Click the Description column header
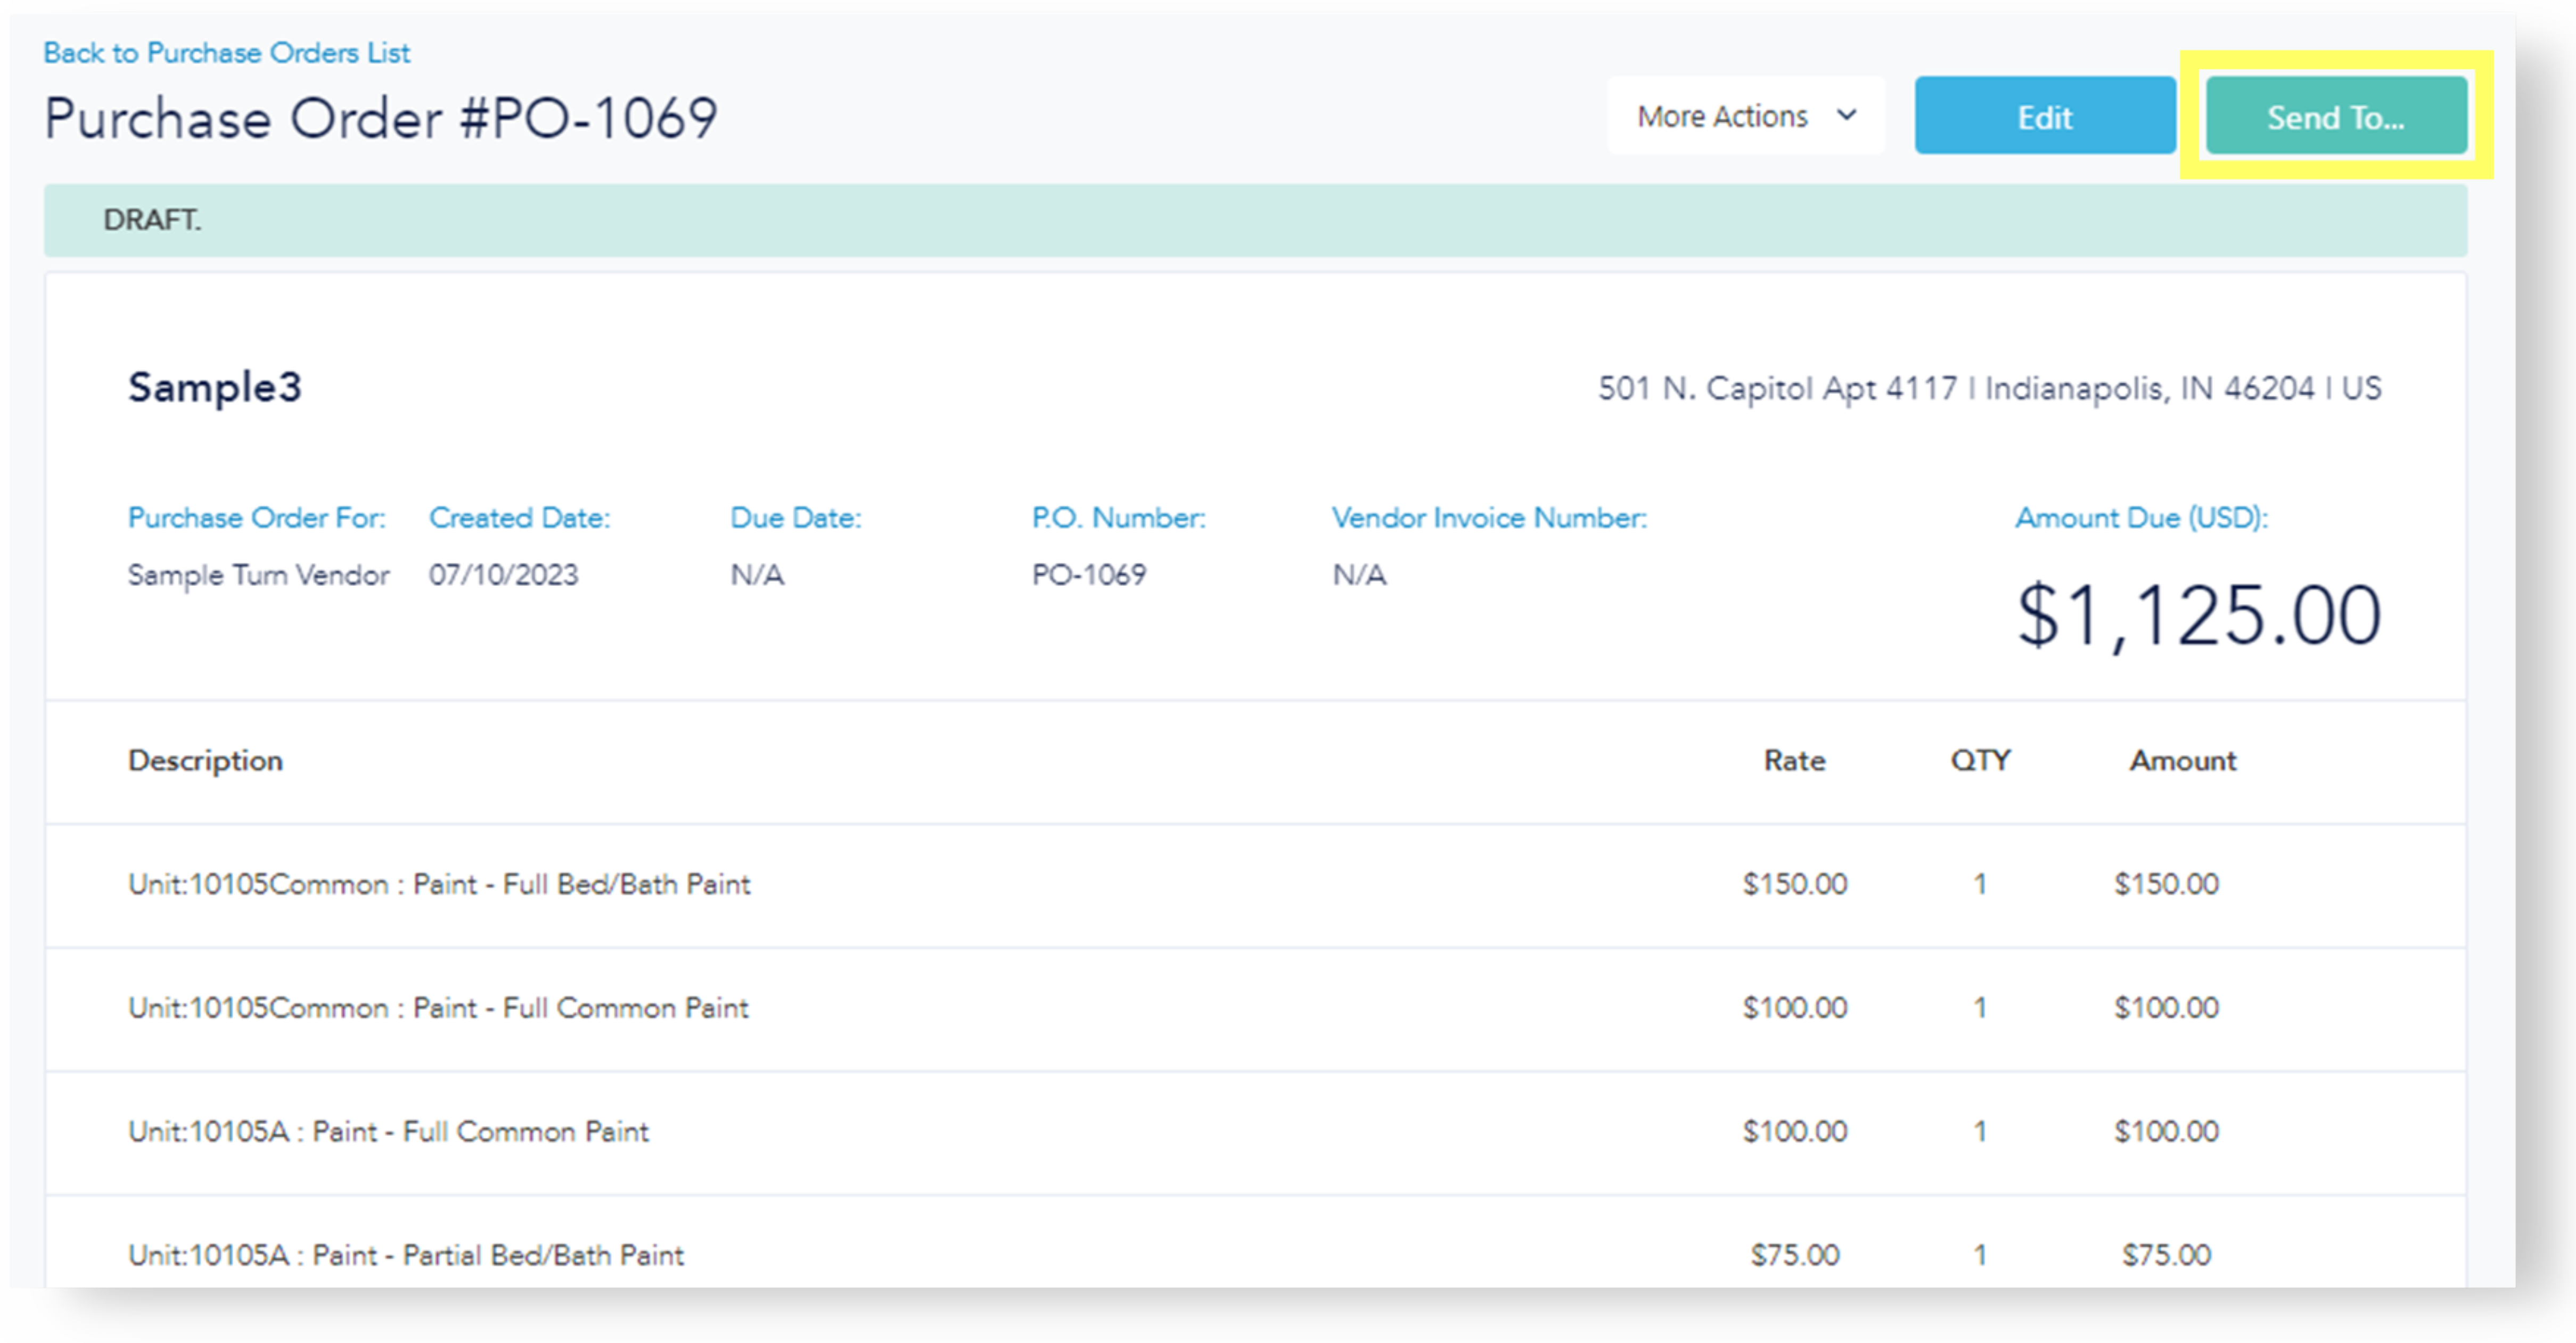The width and height of the screenshot is (2576, 1343). tap(205, 761)
